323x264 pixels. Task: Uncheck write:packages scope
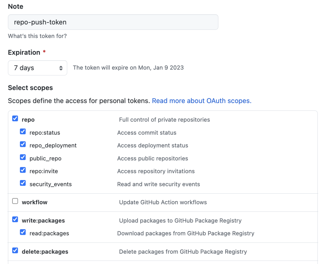(15, 220)
